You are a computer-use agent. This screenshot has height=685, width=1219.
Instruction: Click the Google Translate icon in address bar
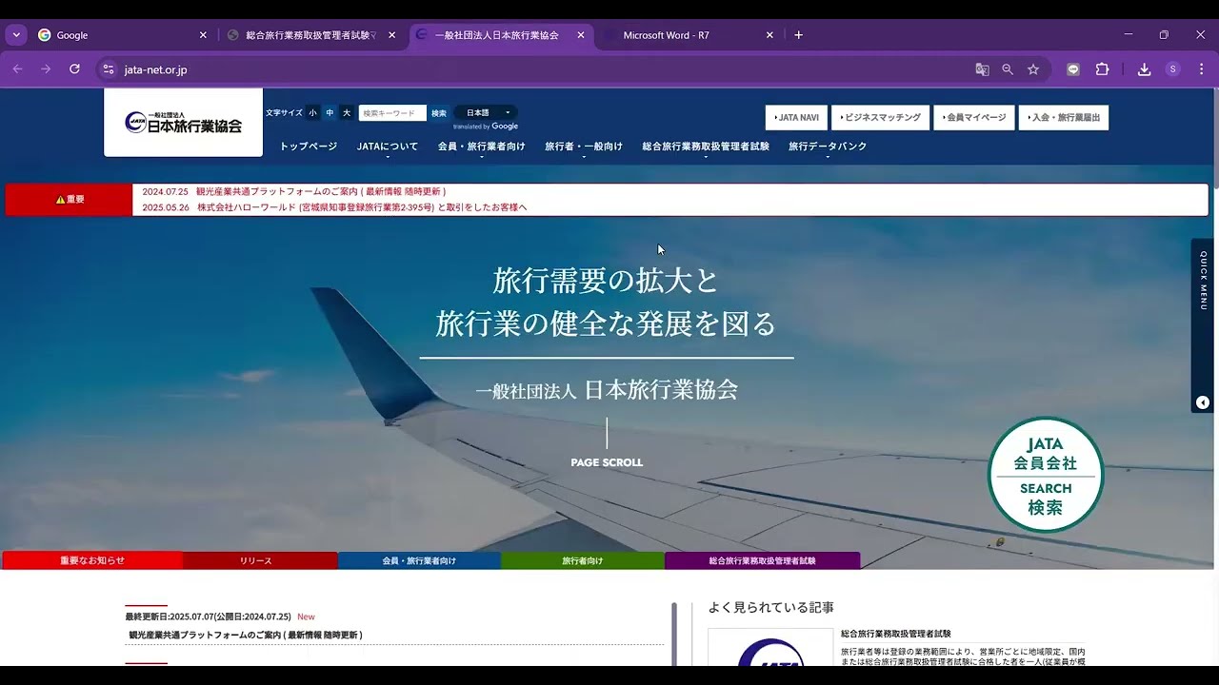tap(982, 69)
